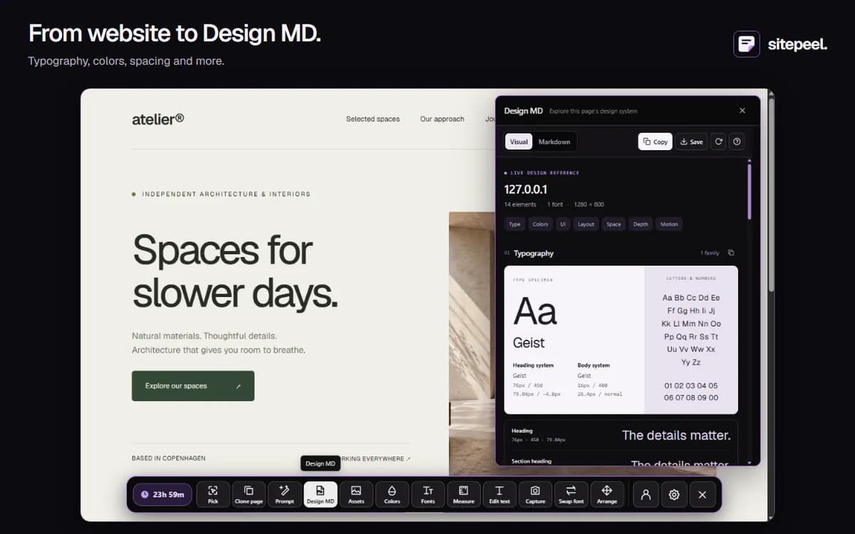Open the Colors tool in toolbar
Image resolution: width=855 pixels, height=534 pixels.
pyautogui.click(x=392, y=494)
